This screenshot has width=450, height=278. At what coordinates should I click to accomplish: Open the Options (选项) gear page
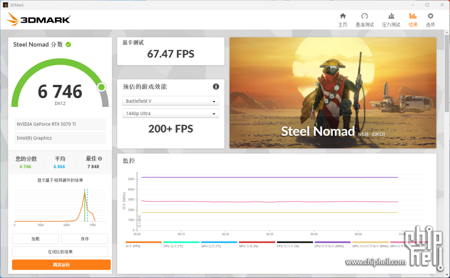click(430, 20)
